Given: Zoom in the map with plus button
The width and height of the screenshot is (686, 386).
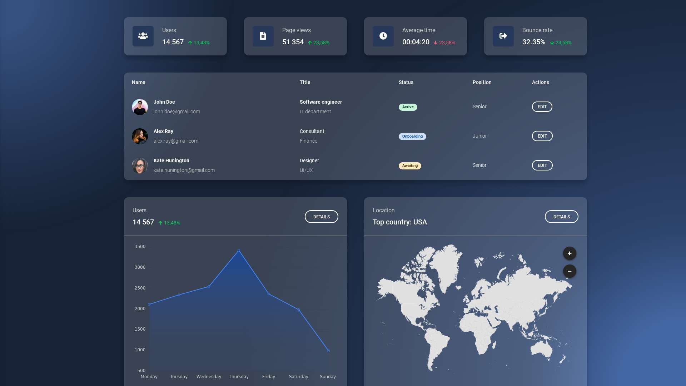Looking at the screenshot, I should [570, 253].
